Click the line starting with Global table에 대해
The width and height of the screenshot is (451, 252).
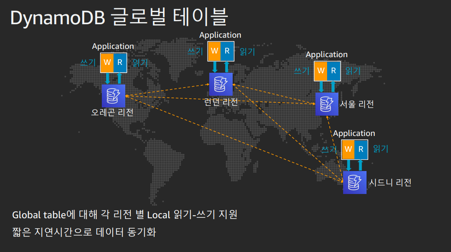pyautogui.click(x=124, y=215)
